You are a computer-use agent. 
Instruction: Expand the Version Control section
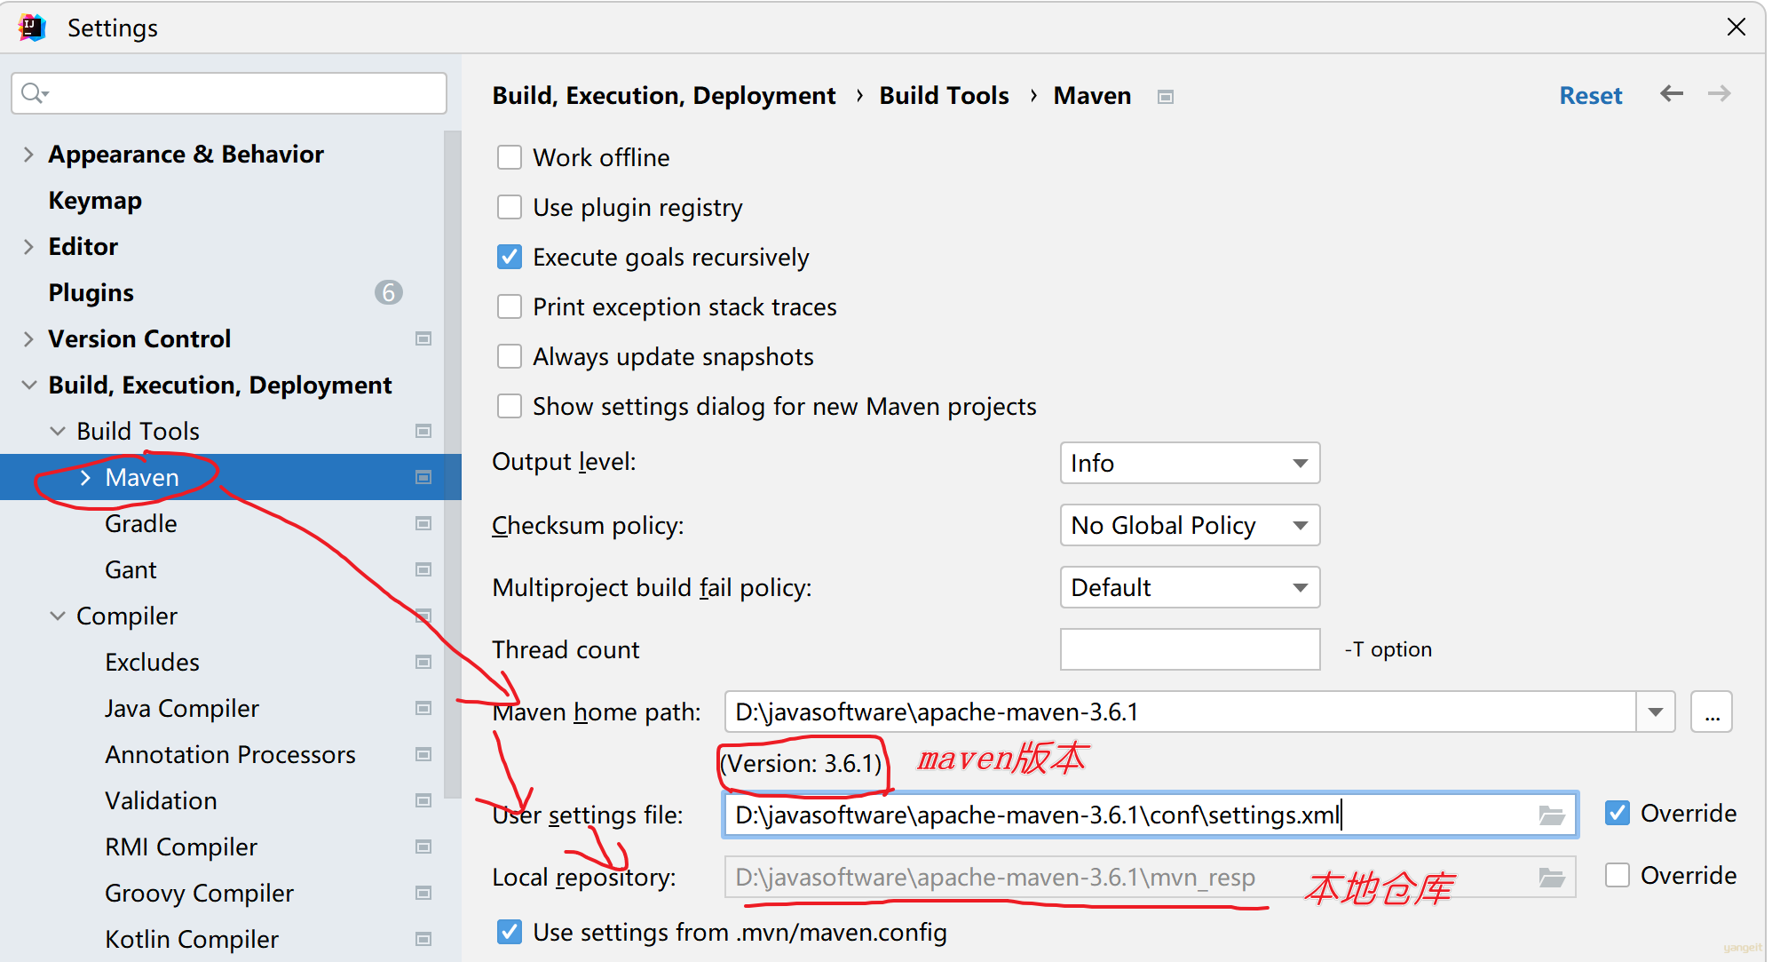coord(28,339)
